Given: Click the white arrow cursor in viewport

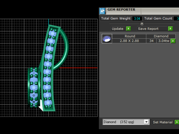Looking at the screenshot, I should [x=41, y=106].
